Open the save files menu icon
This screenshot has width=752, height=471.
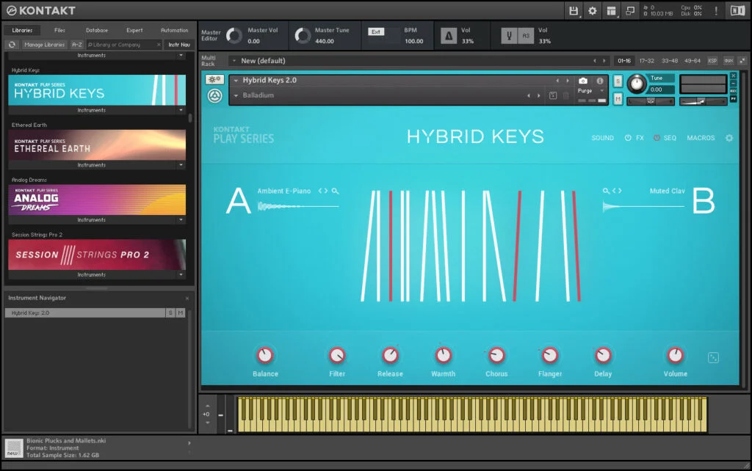pyautogui.click(x=573, y=10)
